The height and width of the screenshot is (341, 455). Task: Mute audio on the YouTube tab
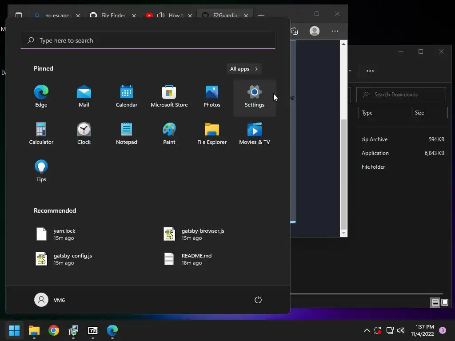160,15
